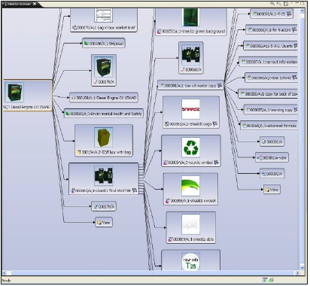
Task: Select the recycle symbol node
Action: tap(191, 151)
